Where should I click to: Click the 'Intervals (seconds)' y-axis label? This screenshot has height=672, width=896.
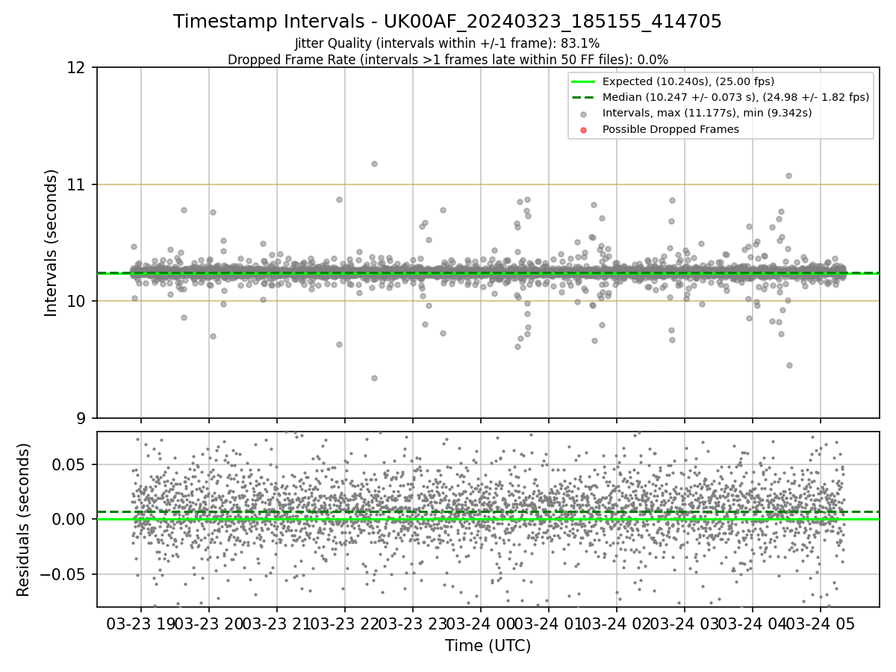[51, 243]
